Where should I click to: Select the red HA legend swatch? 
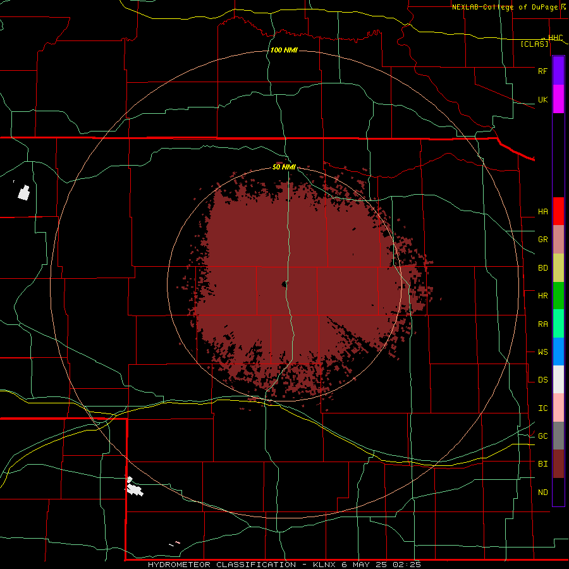(558, 211)
